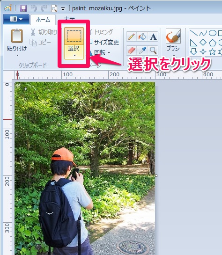Undo the last action
The height and width of the screenshot is (255, 222).
(x=34, y=8)
